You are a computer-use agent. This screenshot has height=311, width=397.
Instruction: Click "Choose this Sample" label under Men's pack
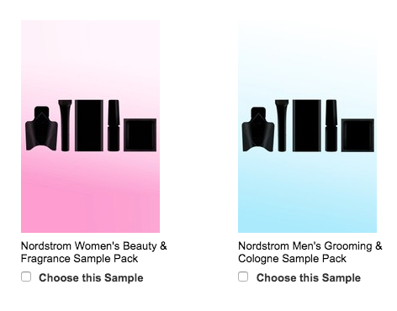(309, 278)
